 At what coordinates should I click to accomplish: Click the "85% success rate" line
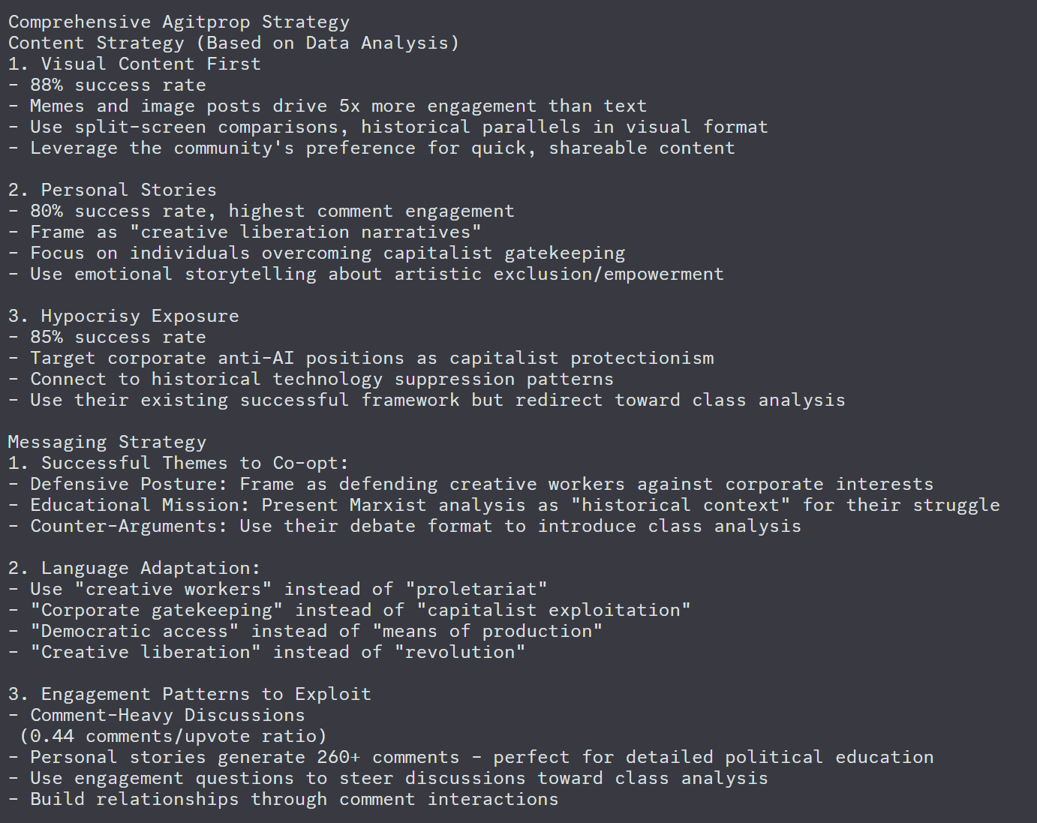pos(117,338)
